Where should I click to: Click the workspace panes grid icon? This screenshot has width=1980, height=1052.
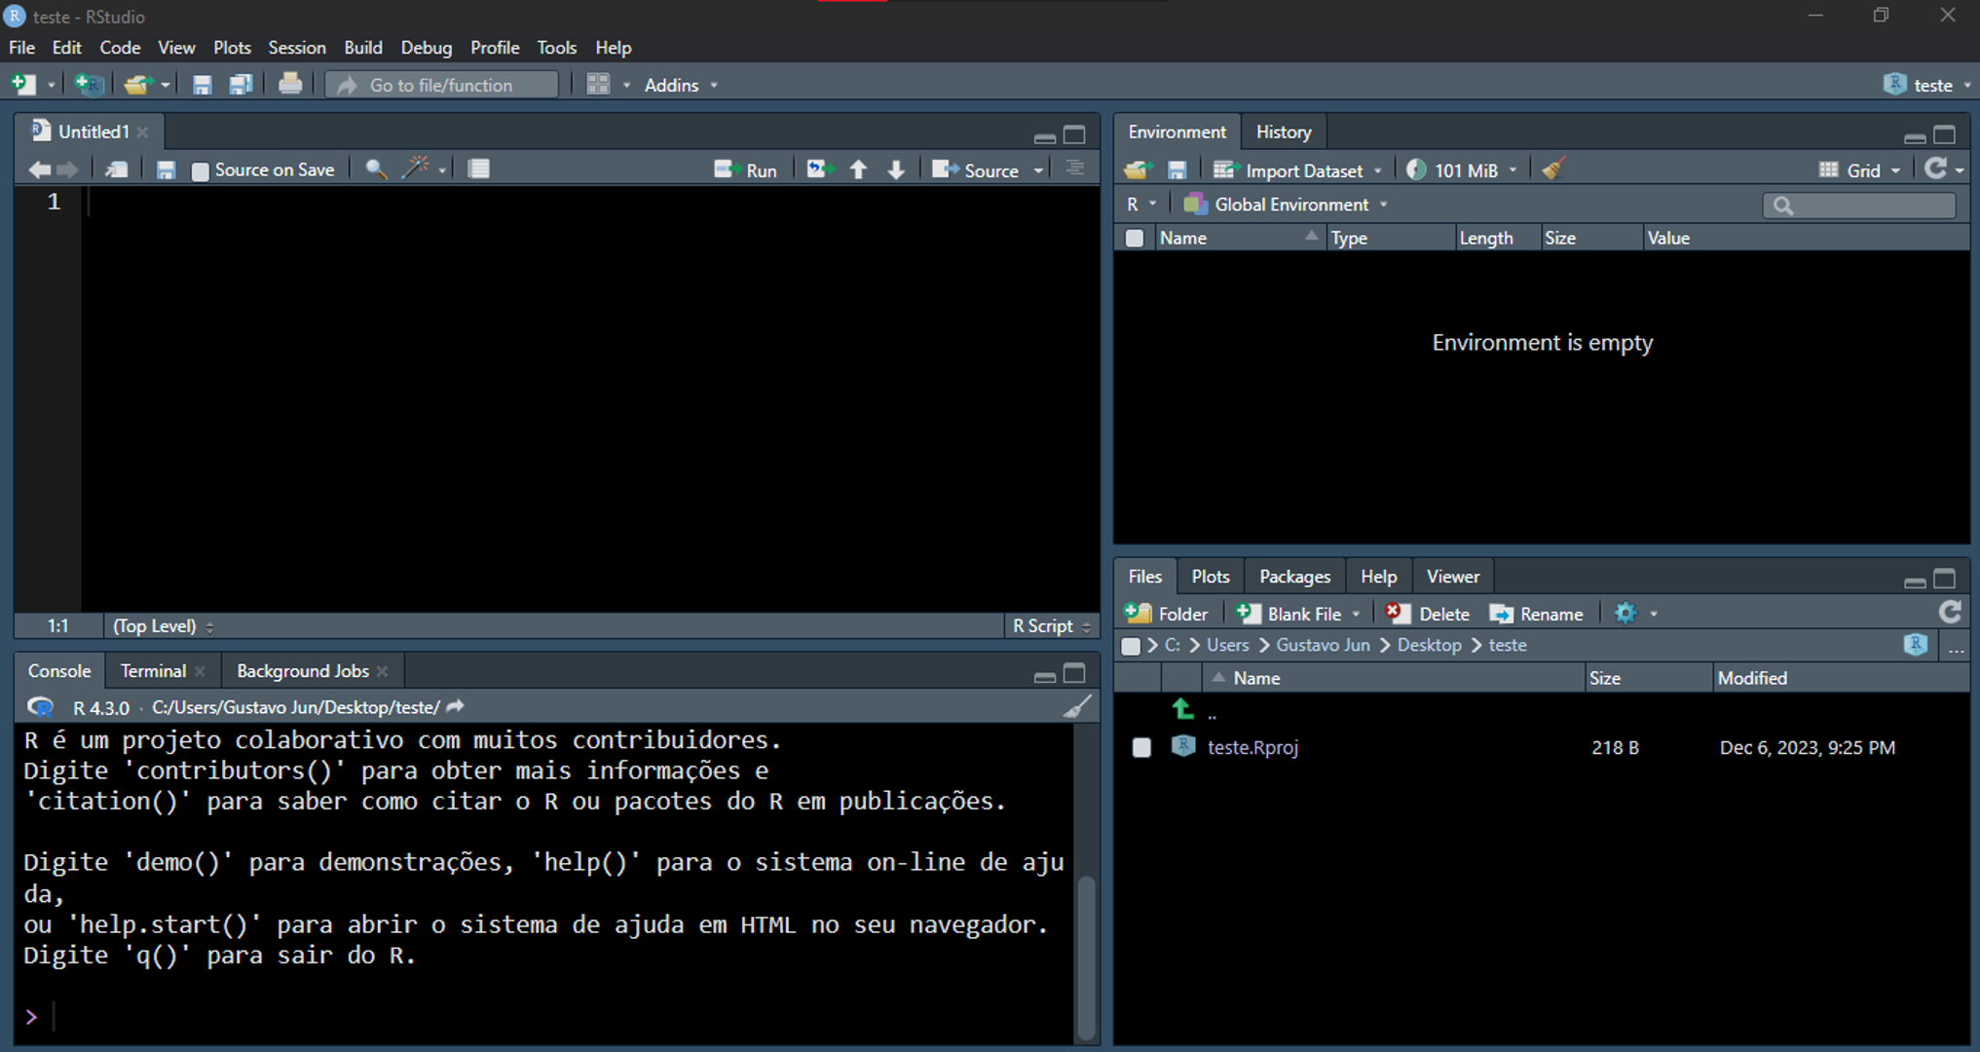[598, 85]
